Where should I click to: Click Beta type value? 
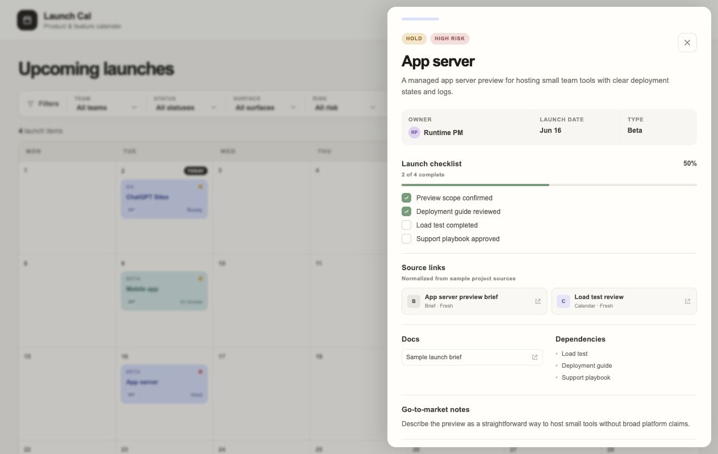[634, 131]
